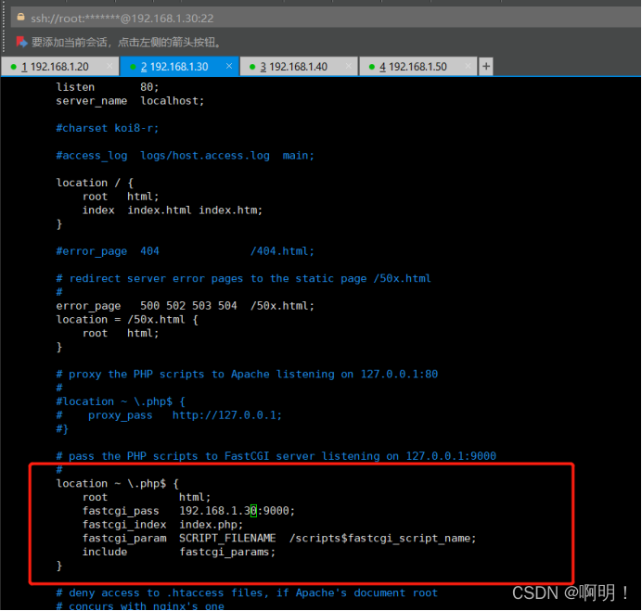Switch to the 4 192.168.1.50 session tab
The width and height of the screenshot is (642, 611).
click(418, 67)
